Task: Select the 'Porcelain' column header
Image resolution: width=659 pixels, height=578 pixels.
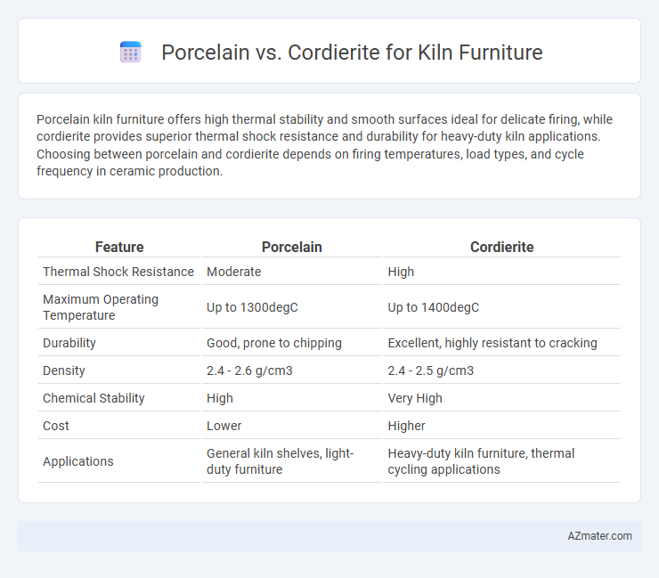Action: [x=292, y=247]
